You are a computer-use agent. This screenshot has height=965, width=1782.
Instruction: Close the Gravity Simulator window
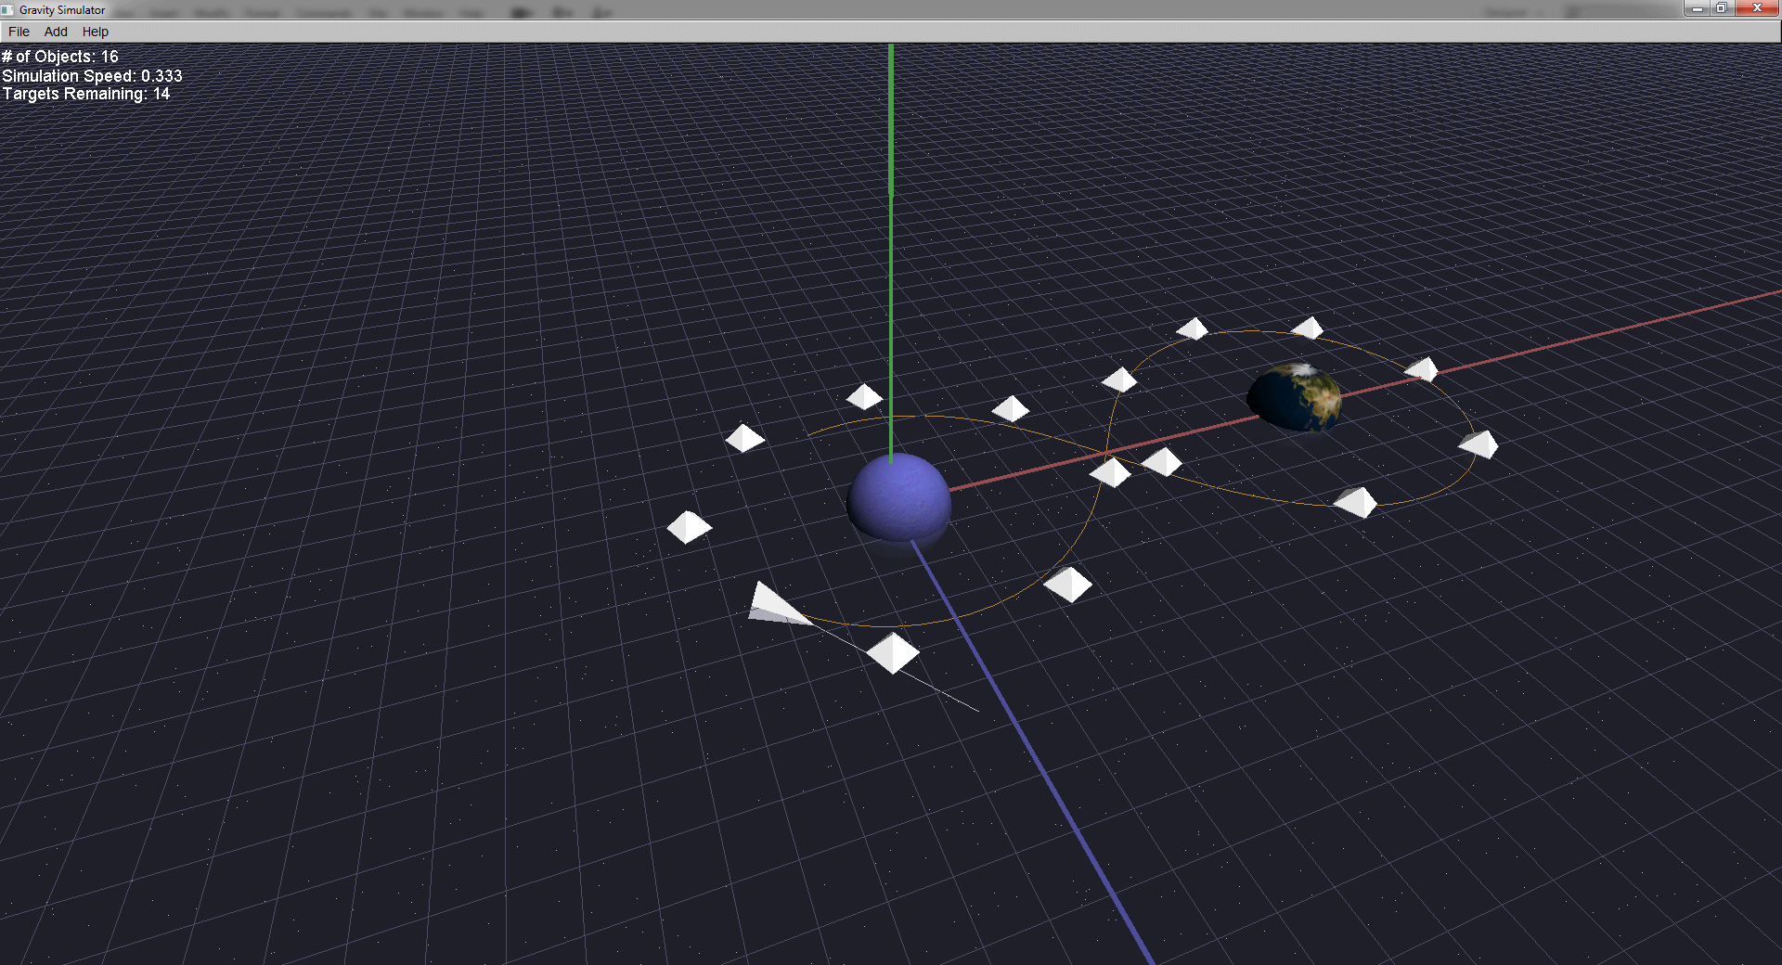1756,8
